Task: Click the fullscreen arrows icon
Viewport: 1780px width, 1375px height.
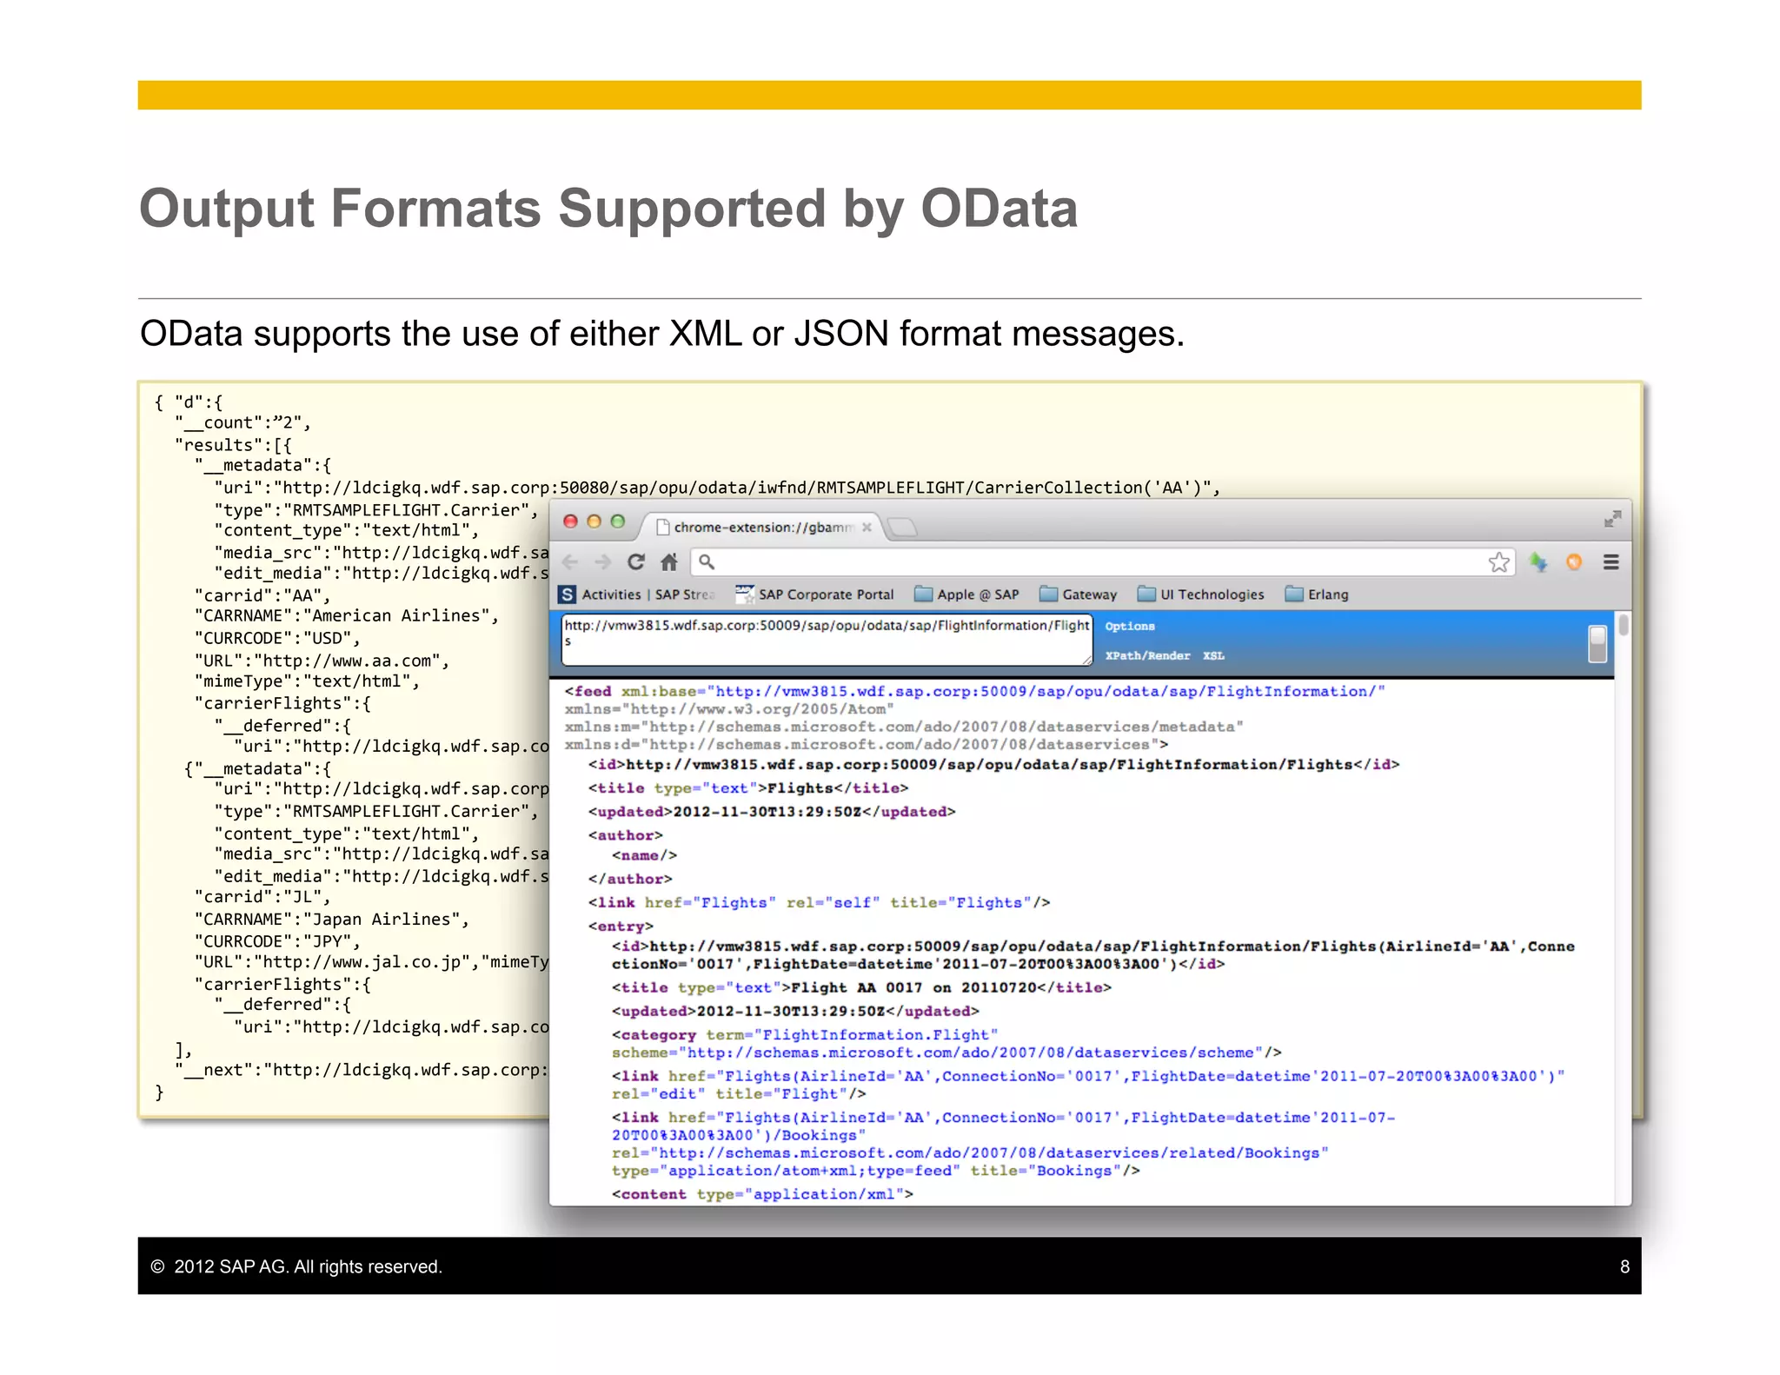Action: [x=1612, y=519]
